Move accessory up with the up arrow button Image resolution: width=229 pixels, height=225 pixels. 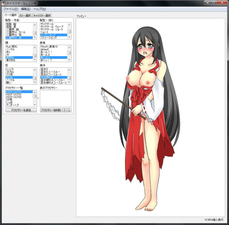coord(65,110)
